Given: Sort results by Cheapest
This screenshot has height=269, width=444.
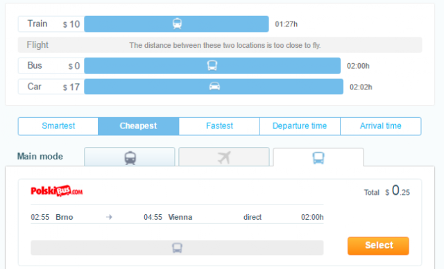Looking at the screenshot, I should coord(139,126).
